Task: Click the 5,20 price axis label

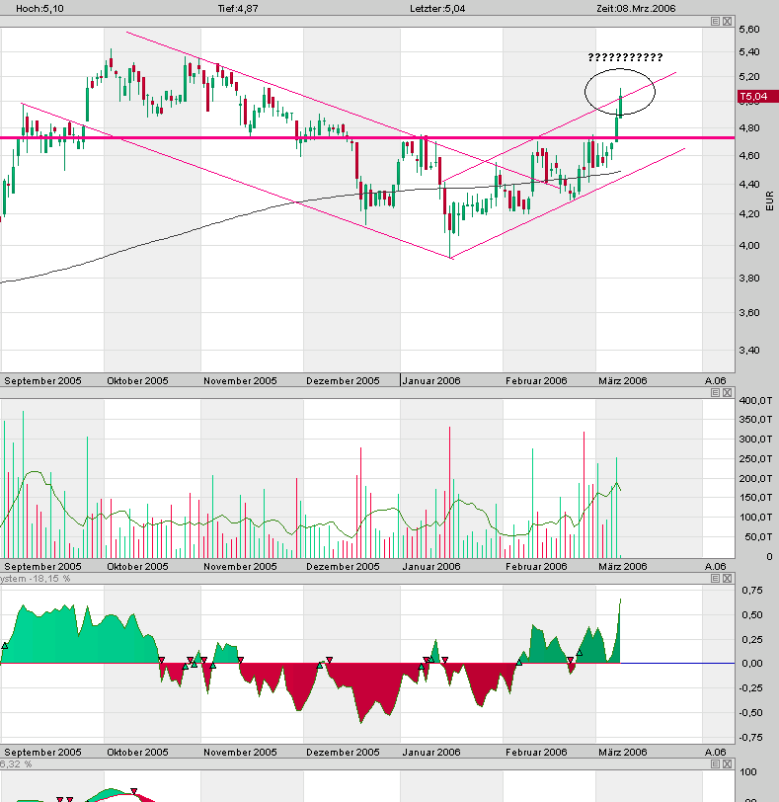Action: [x=748, y=76]
